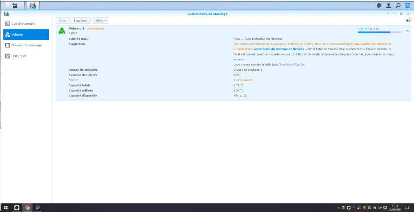Open the clock showing 11:12
The width and height of the screenshot is (414, 212).
[395, 207]
